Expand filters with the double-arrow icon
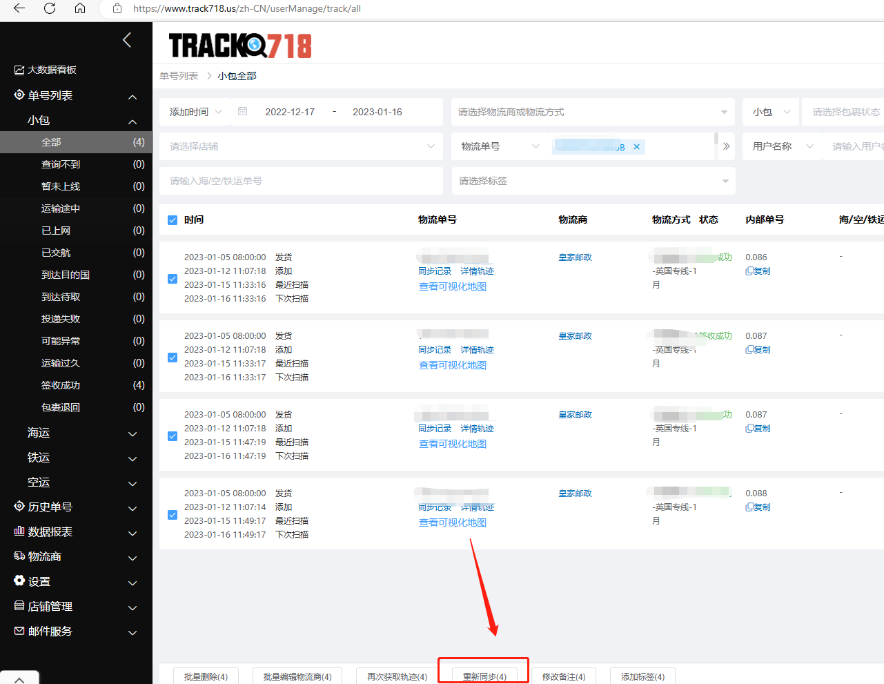 (x=726, y=146)
